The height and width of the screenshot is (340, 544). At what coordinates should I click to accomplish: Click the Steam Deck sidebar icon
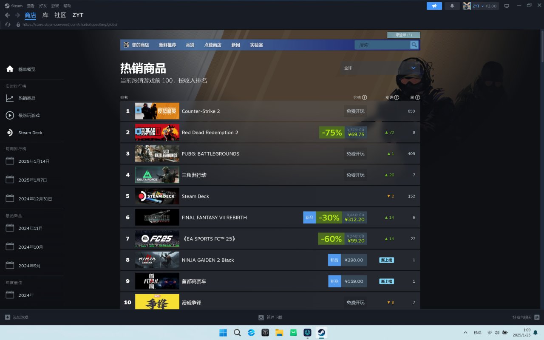[x=10, y=133]
